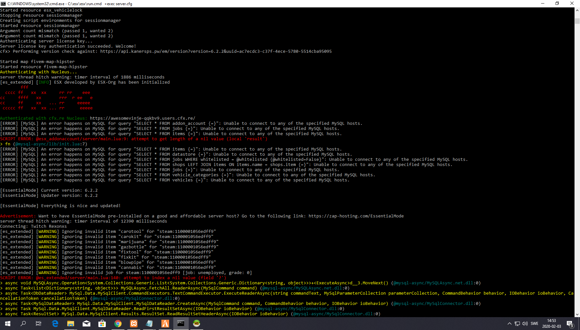Click the taskbar search magnifier icon

coord(23,324)
